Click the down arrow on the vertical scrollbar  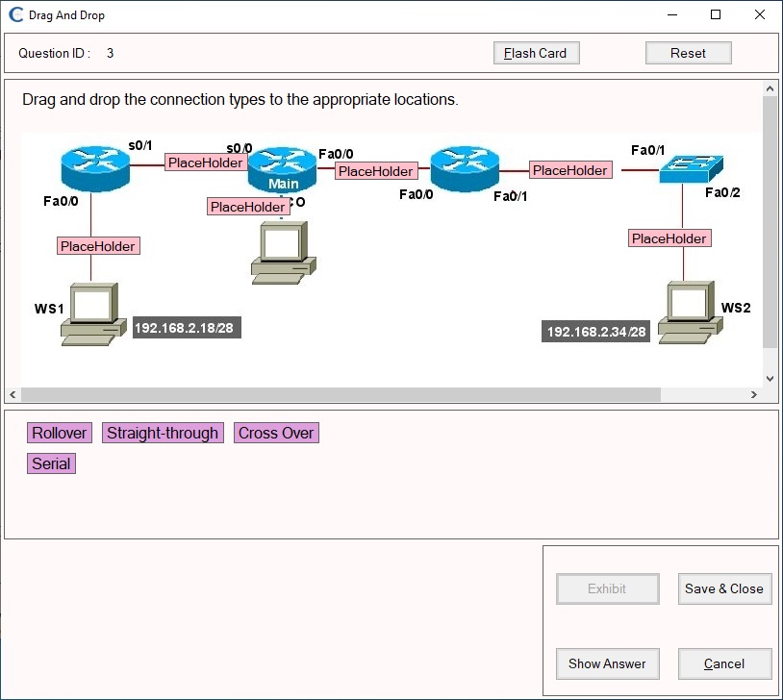point(770,377)
